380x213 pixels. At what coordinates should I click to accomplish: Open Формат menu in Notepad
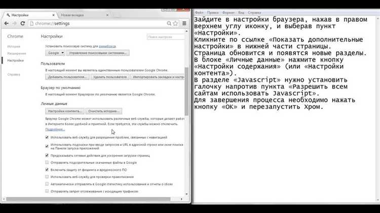pos(229,13)
